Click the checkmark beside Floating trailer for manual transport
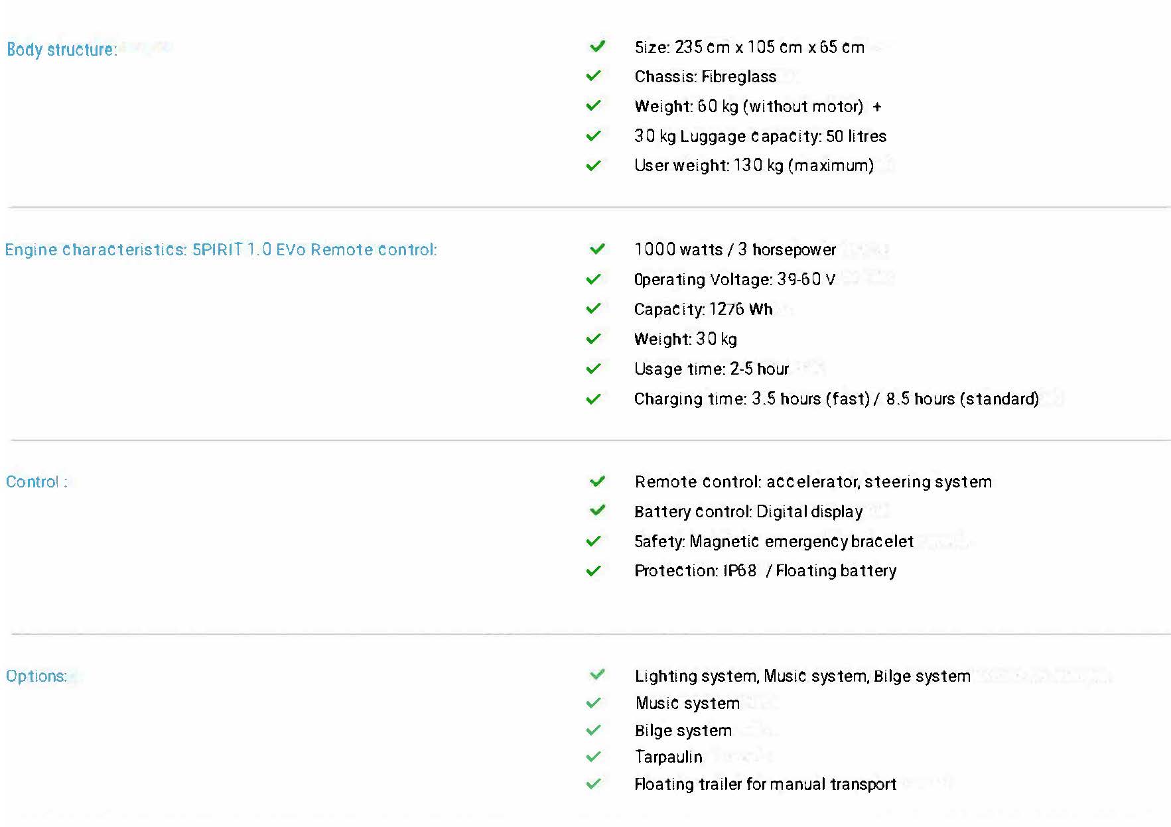Image resolution: width=1171 pixels, height=827 pixels. tap(594, 783)
